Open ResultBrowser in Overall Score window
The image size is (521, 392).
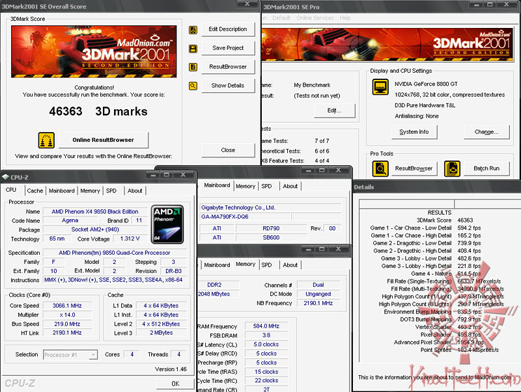coord(228,67)
